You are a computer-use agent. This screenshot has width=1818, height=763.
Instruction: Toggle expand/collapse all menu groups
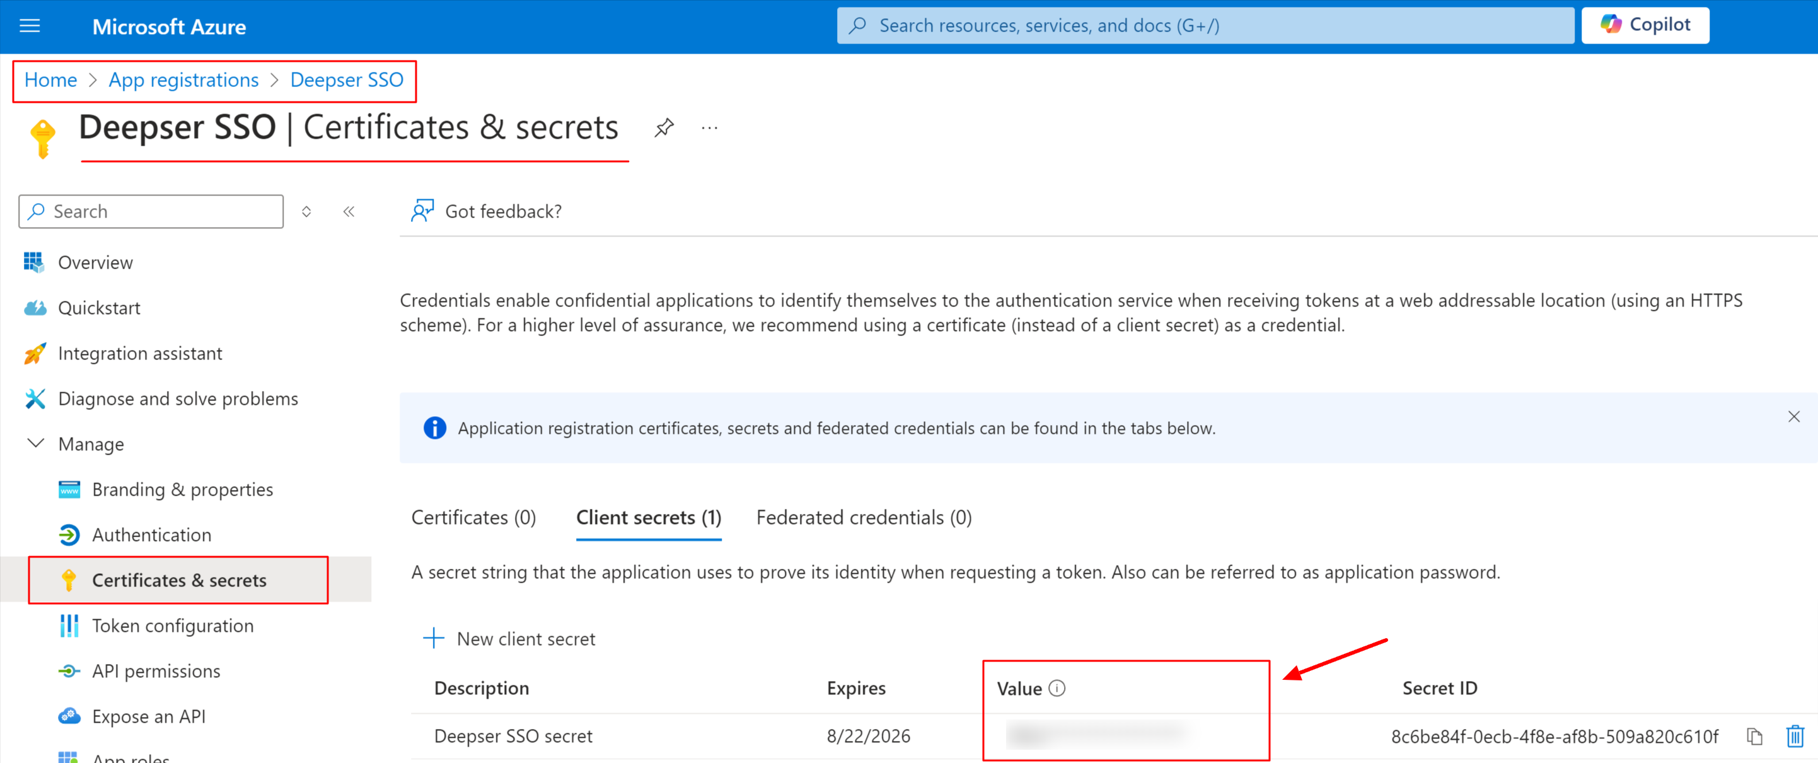click(306, 212)
